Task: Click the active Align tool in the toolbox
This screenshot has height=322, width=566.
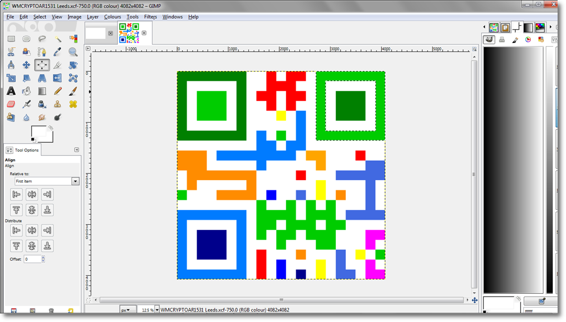Action: point(42,65)
